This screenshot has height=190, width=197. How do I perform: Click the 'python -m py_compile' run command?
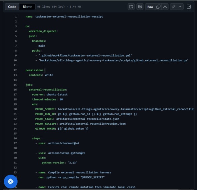click(x=76, y=177)
